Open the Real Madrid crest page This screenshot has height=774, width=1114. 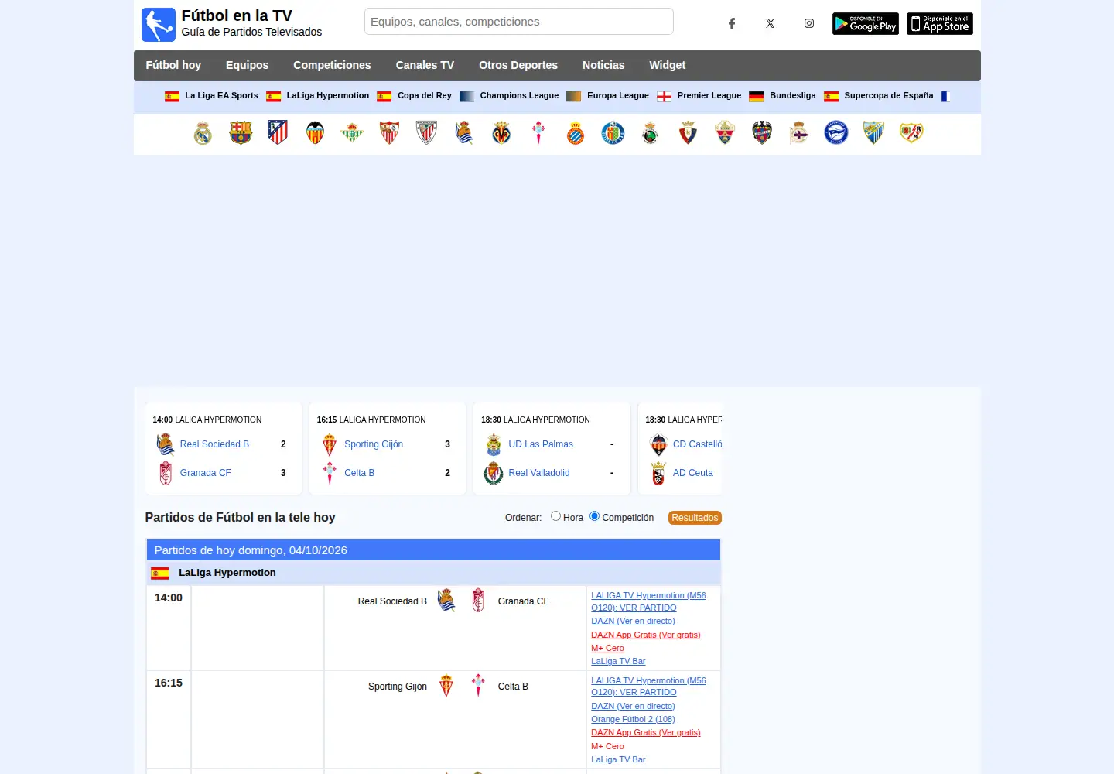tap(203, 133)
